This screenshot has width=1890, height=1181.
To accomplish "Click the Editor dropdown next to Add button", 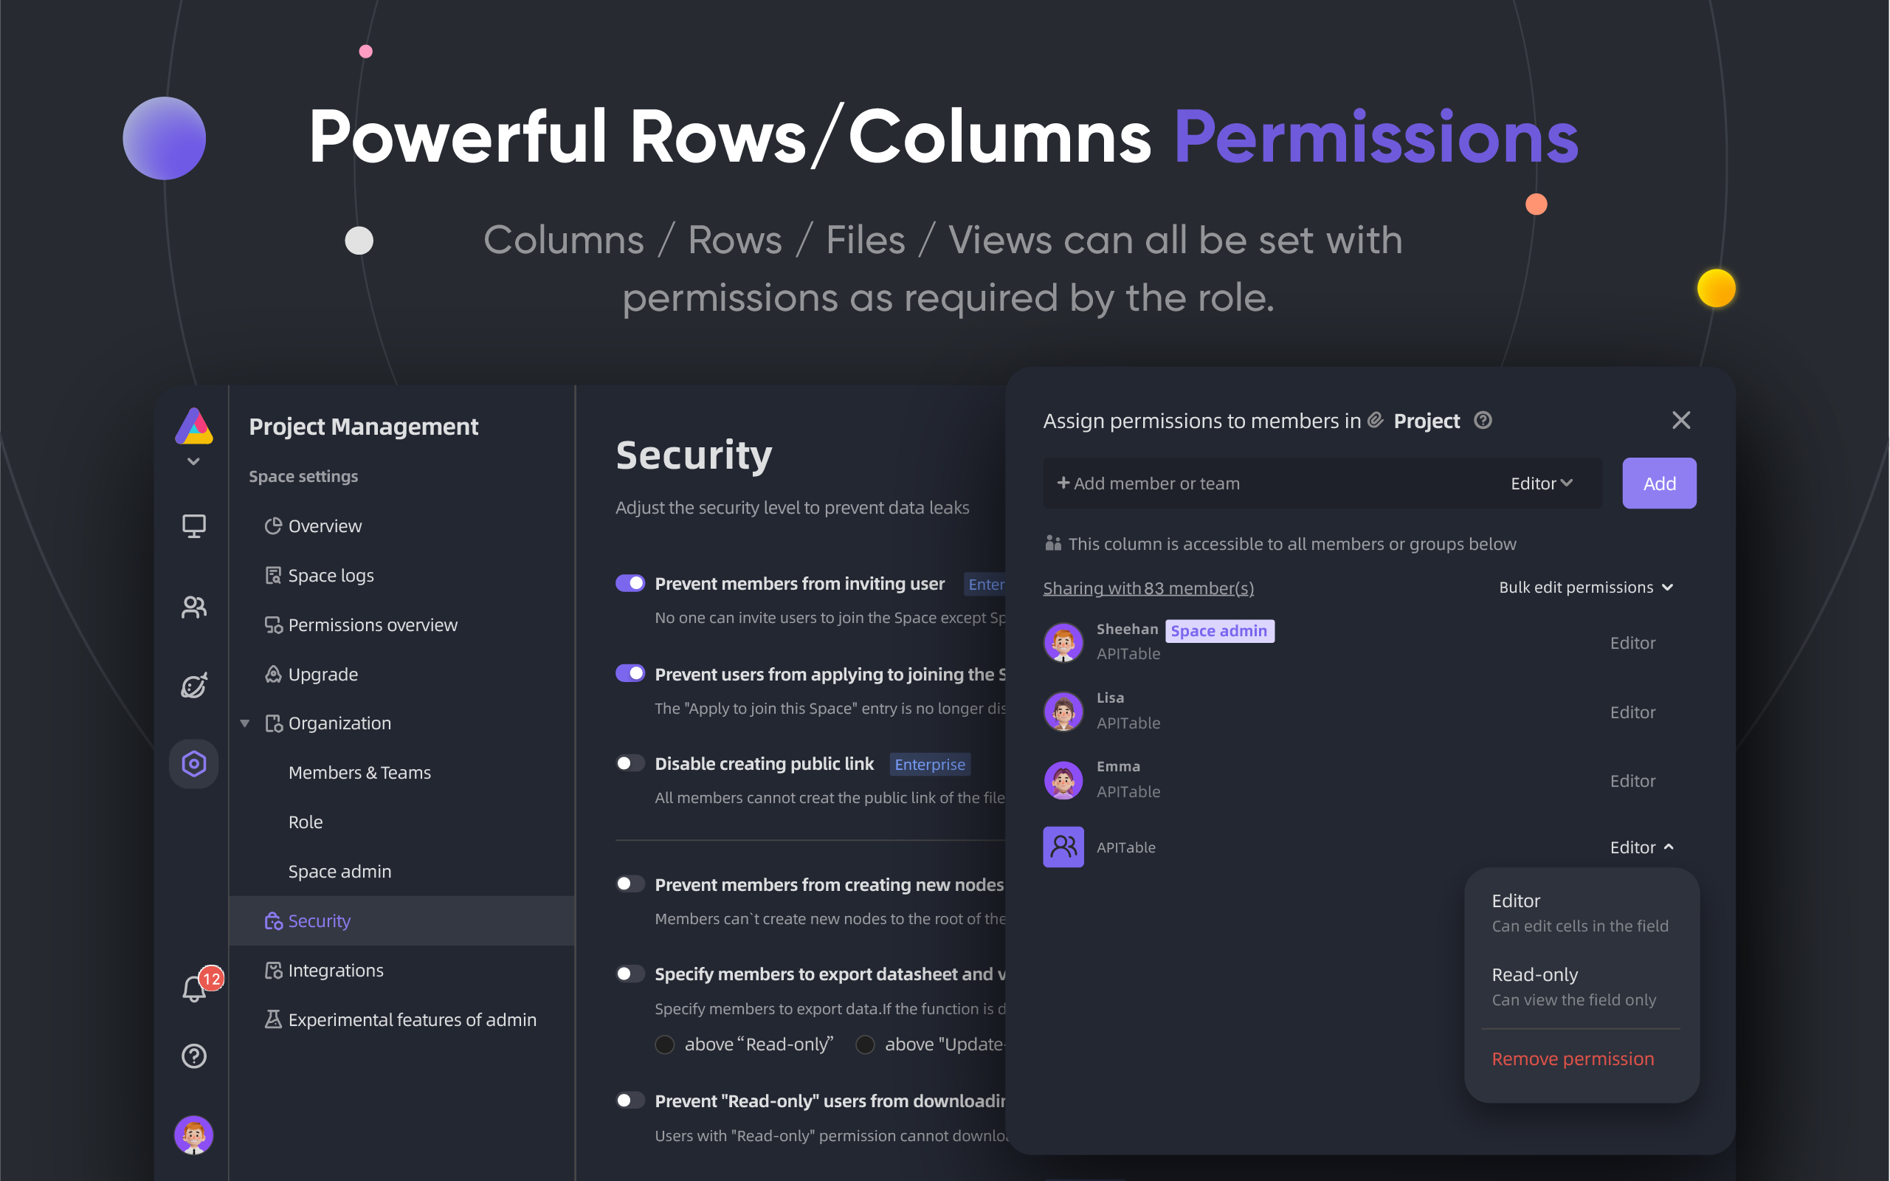I will click(x=1538, y=482).
